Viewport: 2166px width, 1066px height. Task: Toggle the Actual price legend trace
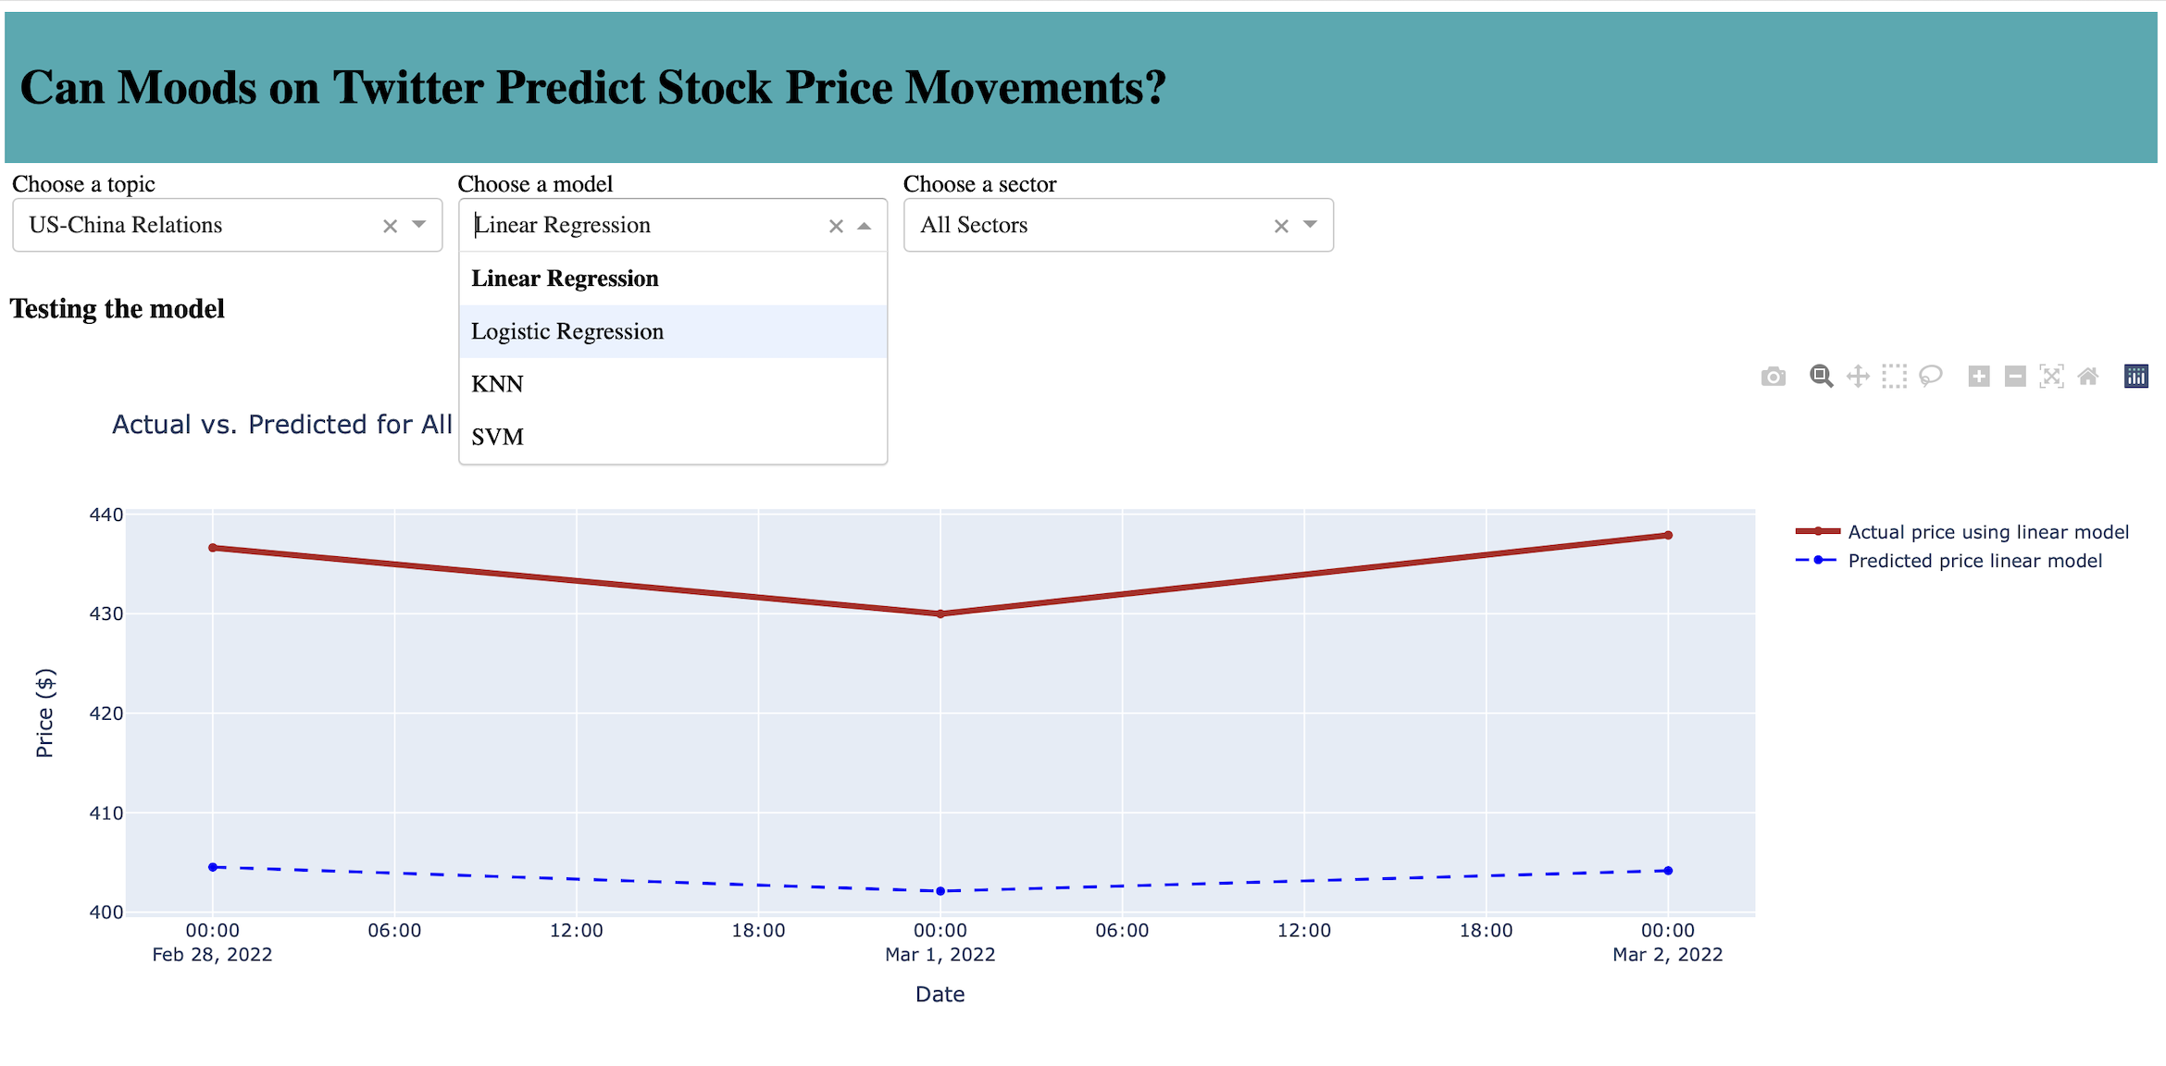point(1987,532)
